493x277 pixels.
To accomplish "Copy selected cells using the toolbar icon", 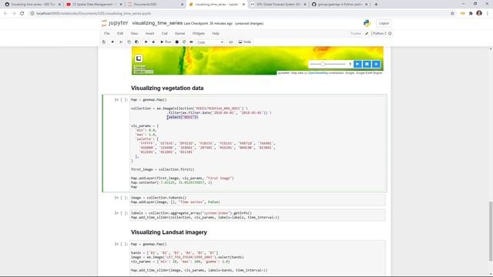I will 129,42.
